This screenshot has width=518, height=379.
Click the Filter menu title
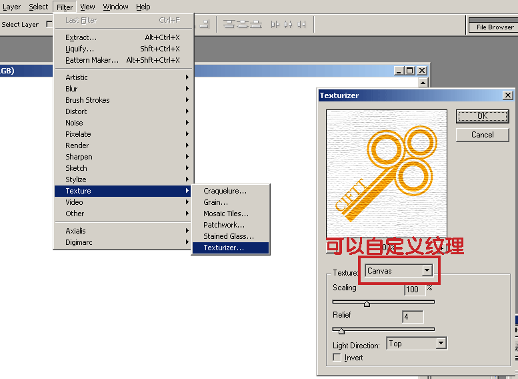[x=65, y=7]
